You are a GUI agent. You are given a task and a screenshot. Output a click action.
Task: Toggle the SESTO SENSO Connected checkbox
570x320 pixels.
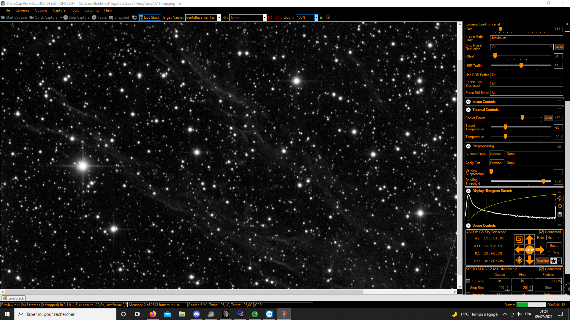coord(541,269)
